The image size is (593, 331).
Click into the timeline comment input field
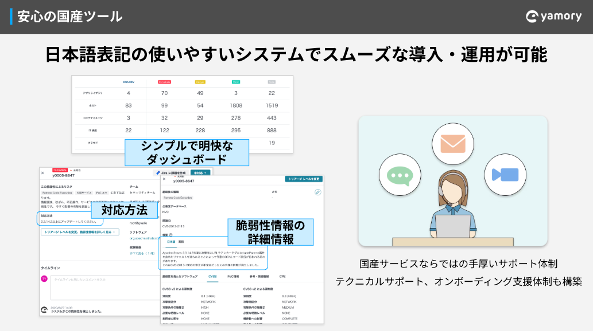pyautogui.click(x=105, y=287)
